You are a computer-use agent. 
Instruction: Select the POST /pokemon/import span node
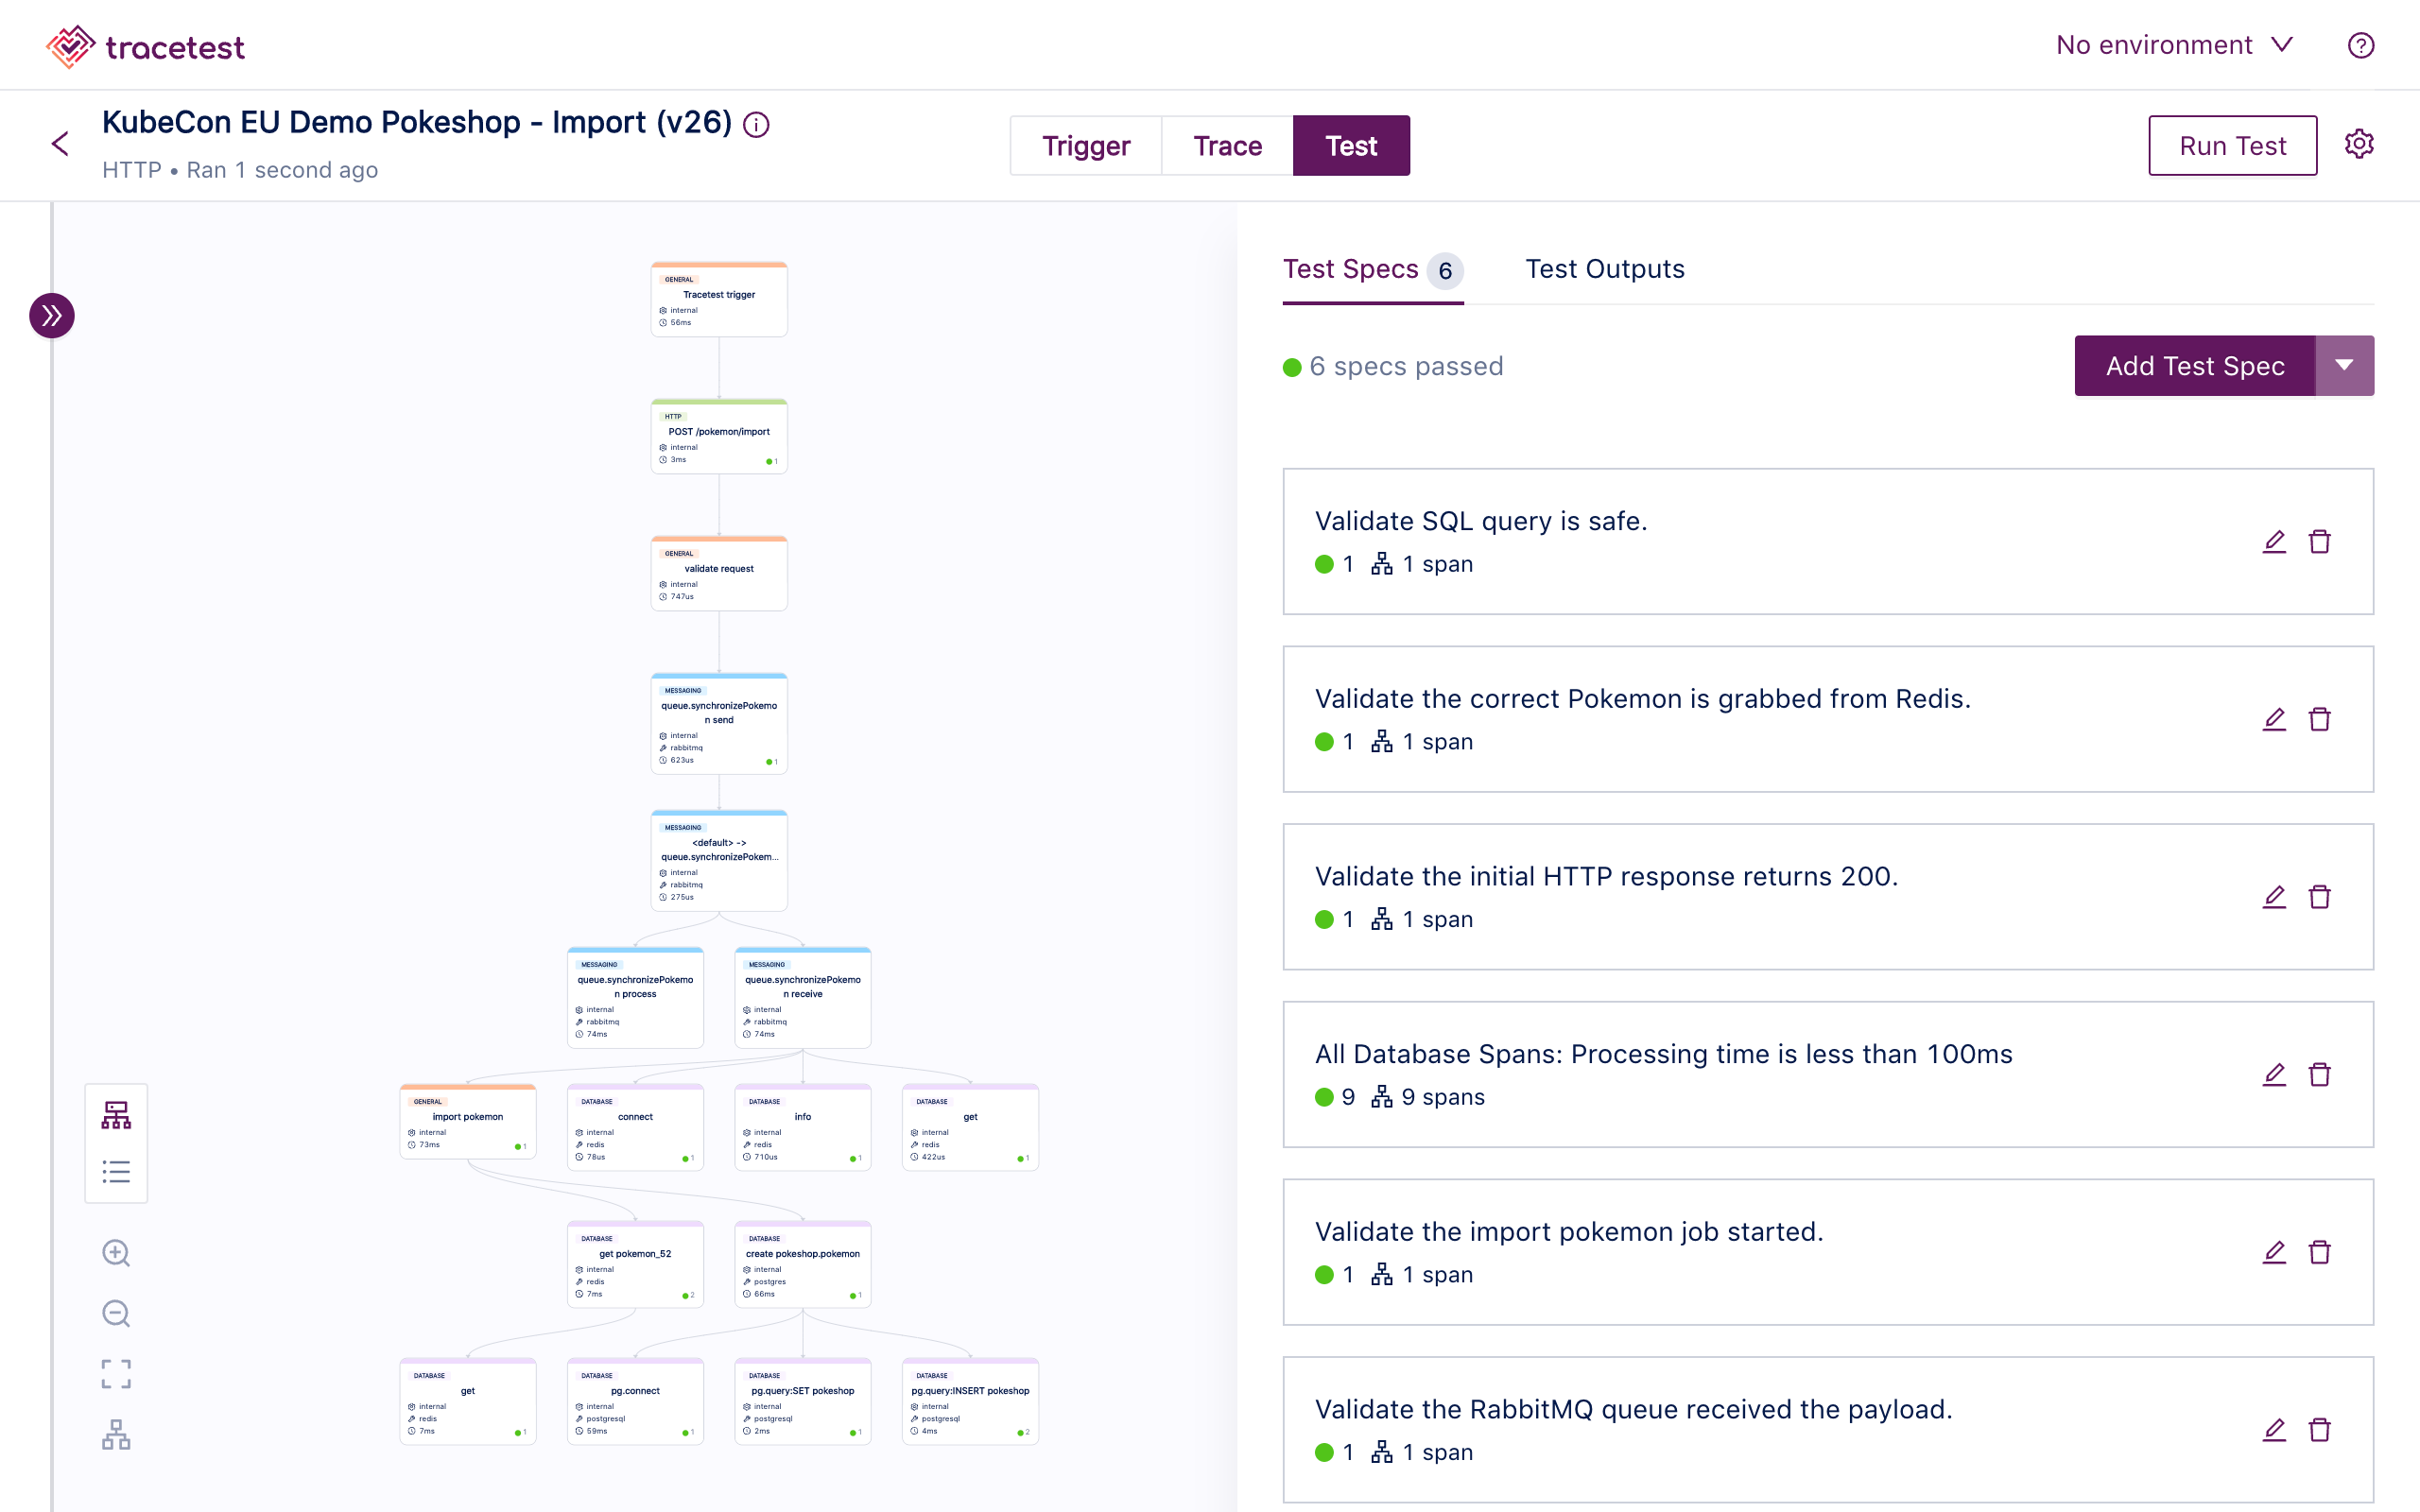(x=719, y=436)
